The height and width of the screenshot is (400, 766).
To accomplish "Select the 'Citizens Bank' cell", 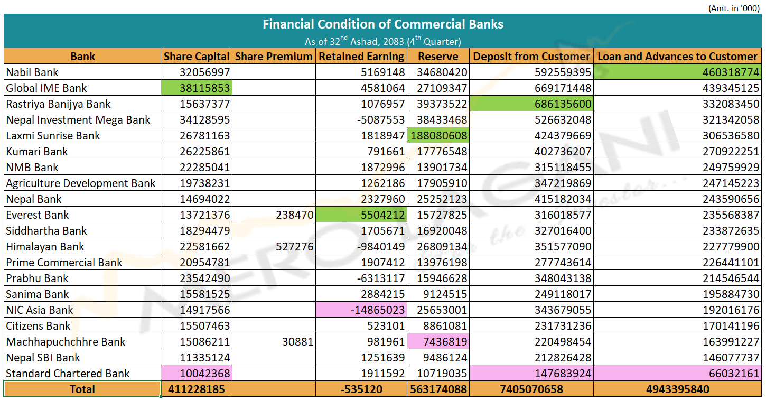I will (x=82, y=326).
